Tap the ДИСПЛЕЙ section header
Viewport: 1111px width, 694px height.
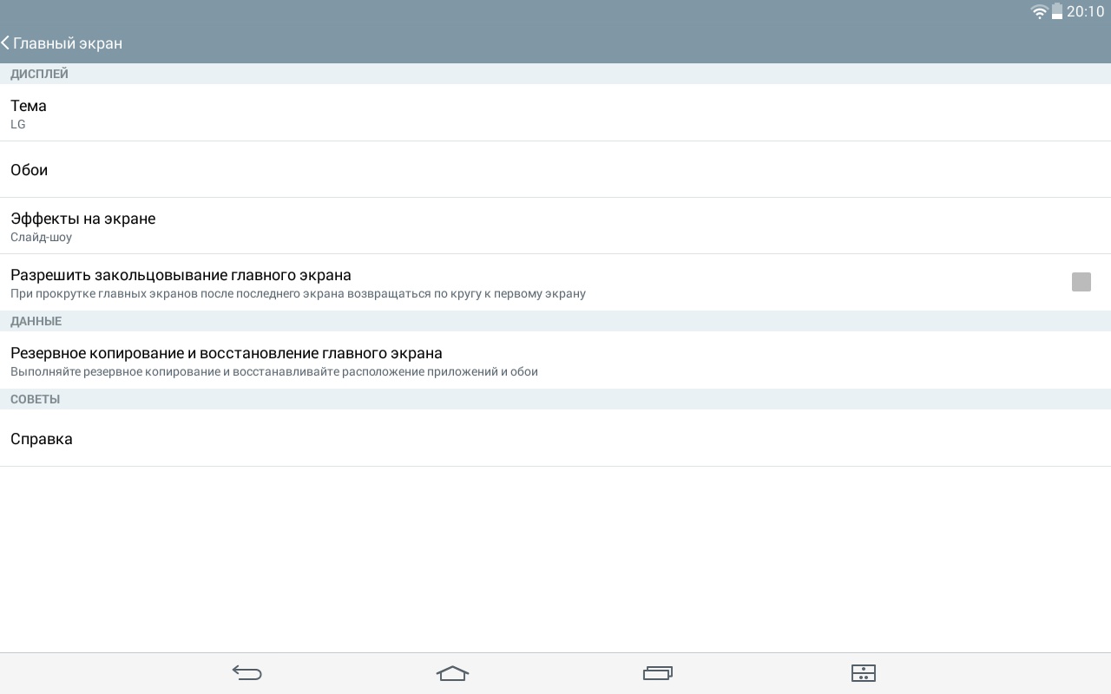39,74
